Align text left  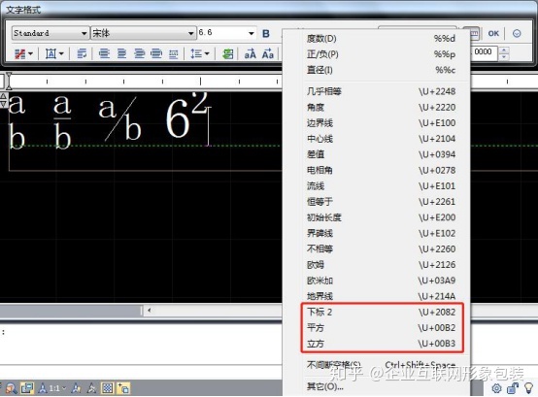104,53
